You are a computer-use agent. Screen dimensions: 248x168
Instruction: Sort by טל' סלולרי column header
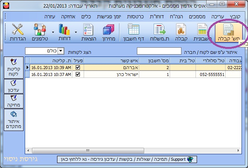(x=210, y=60)
